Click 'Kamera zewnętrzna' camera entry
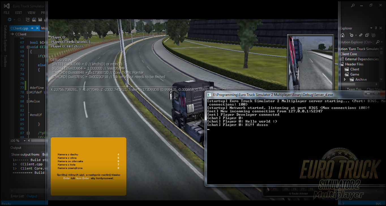Image resolution: width=386 pixels, height=206 pixels. point(70,168)
